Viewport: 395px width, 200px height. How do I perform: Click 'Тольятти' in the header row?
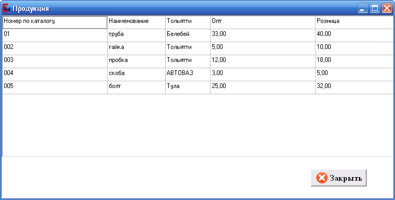tap(188, 22)
